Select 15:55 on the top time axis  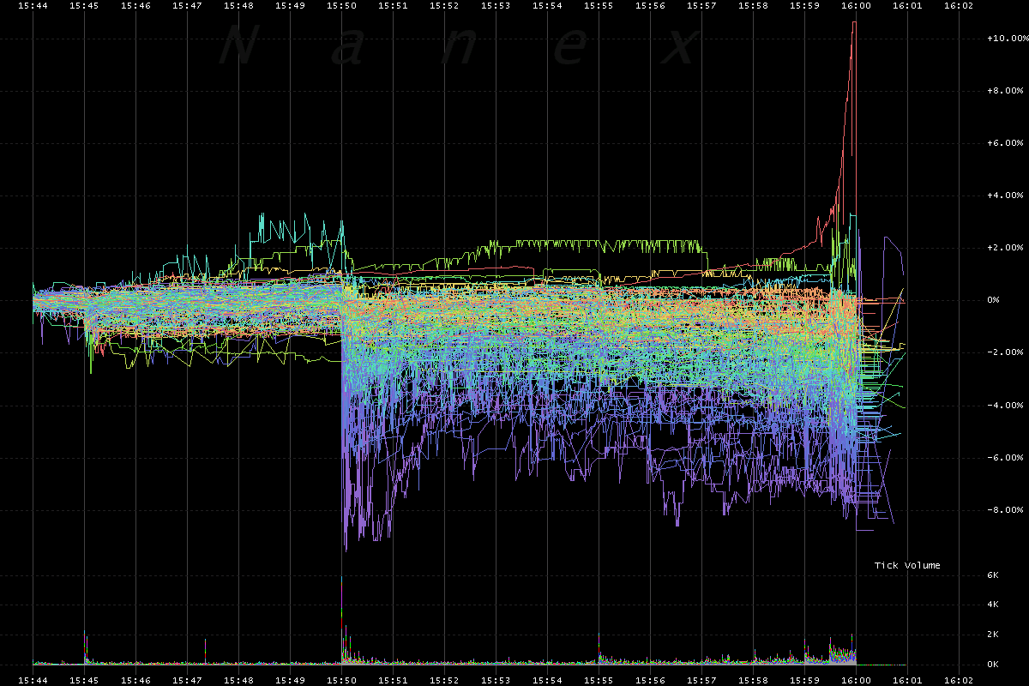tap(599, 5)
